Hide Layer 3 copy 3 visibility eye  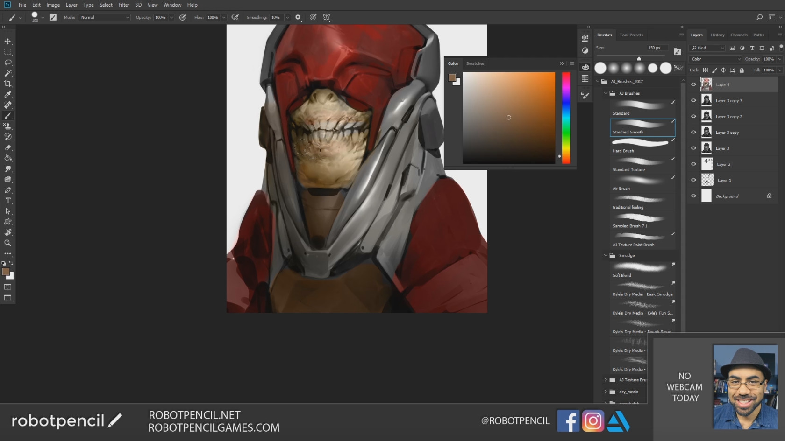(693, 100)
